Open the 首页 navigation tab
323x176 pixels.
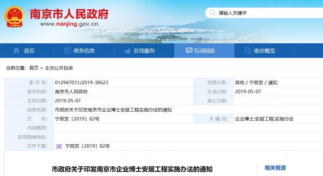tap(27, 51)
